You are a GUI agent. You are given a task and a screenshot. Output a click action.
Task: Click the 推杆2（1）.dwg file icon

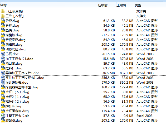click(3, 97)
